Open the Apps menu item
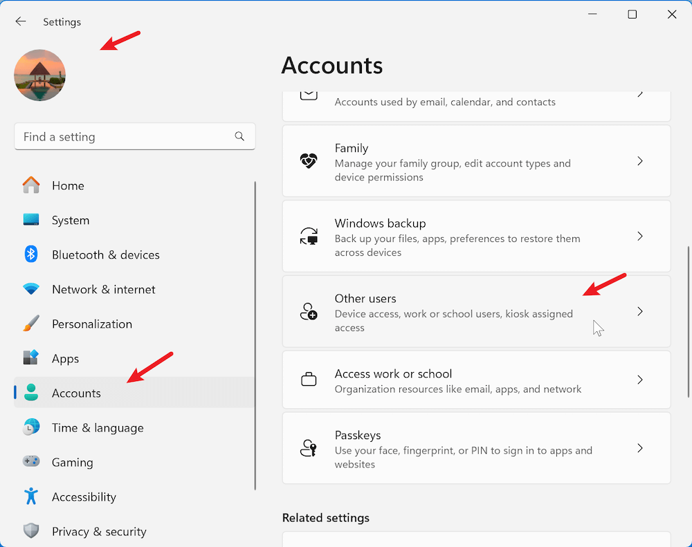Screen dimensions: 692x547 pyautogui.click(x=66, y=358)
